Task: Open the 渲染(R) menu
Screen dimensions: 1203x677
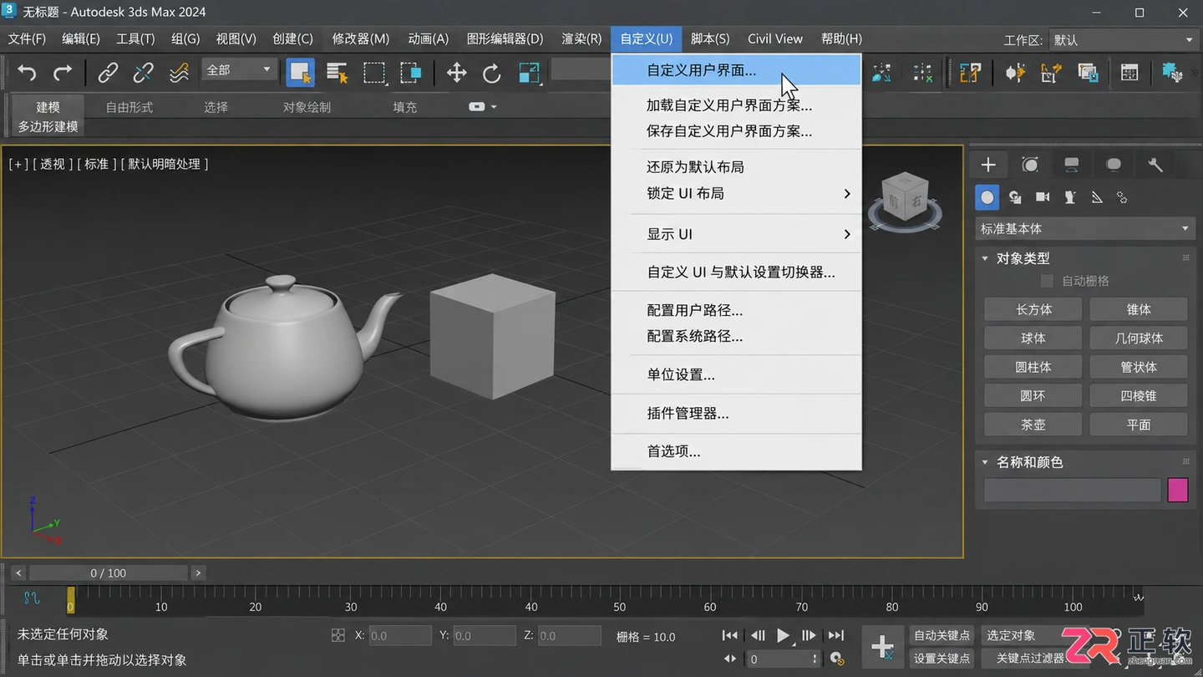Action: coord(581,38)
